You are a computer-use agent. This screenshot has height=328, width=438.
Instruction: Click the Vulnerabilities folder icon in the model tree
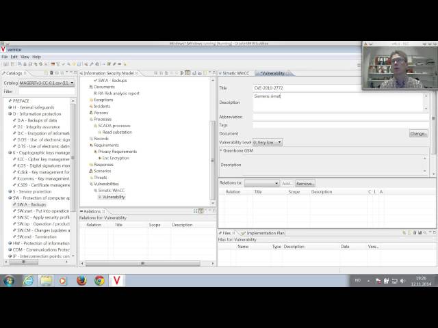pos(91,184)
